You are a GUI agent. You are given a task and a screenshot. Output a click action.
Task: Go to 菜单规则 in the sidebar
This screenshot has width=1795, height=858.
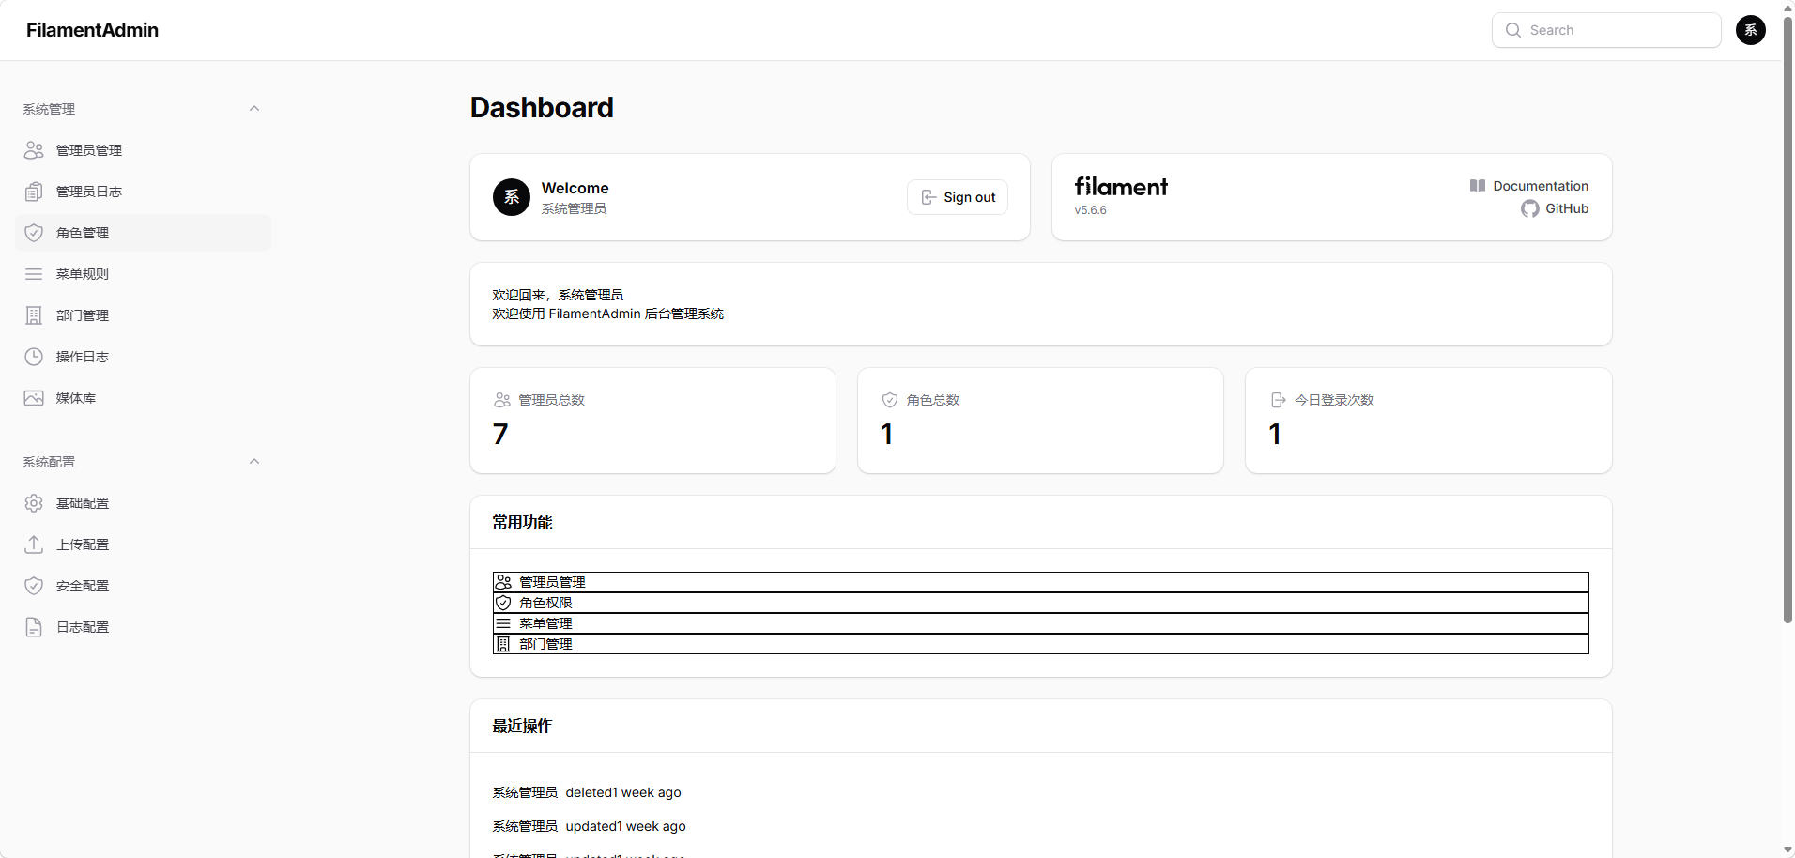(x=143, y=274)
